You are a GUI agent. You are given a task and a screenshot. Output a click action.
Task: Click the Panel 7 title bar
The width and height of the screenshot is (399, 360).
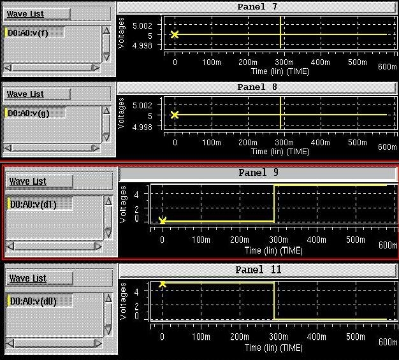257,7
